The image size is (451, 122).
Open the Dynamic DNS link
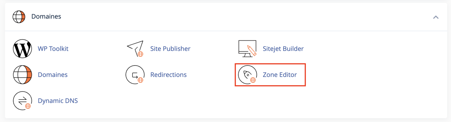(x=58, y=101)
